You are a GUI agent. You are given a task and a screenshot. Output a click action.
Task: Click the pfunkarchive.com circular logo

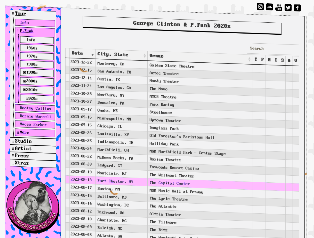pyautogui.click(x=33, y=207)
